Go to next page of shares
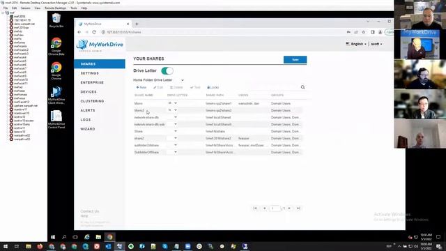Viewport: 446px width, 251px height. 289,208
